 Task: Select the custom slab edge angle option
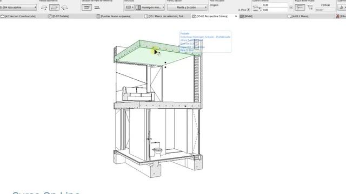[x=310, y=8]
